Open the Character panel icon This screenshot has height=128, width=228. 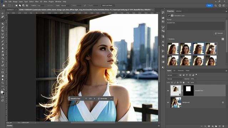[x=163, y=42]
